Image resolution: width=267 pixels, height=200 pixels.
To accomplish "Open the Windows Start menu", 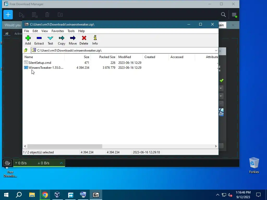I will (x=6, y=195).
